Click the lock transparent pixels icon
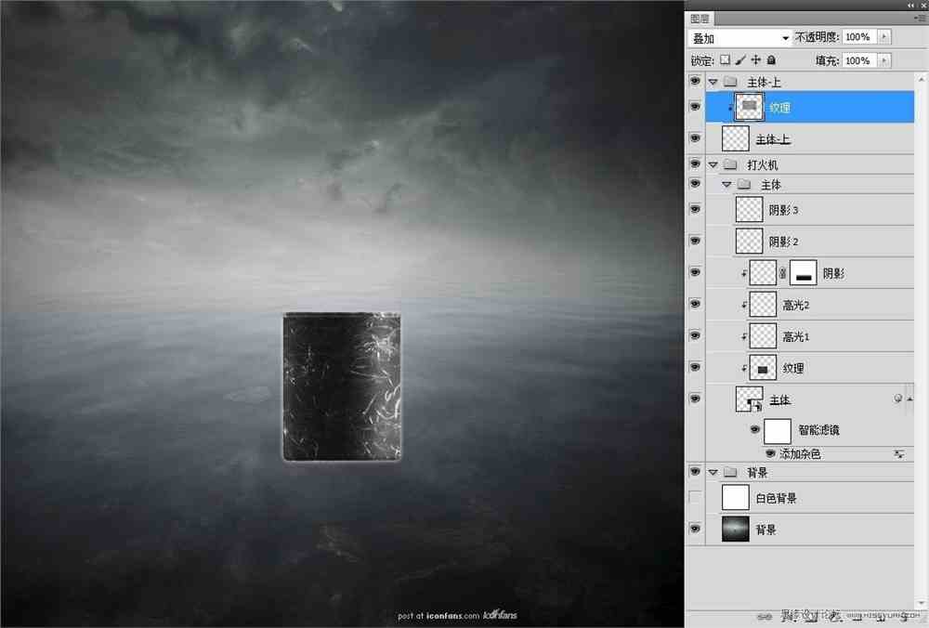 tap(724, 59)
